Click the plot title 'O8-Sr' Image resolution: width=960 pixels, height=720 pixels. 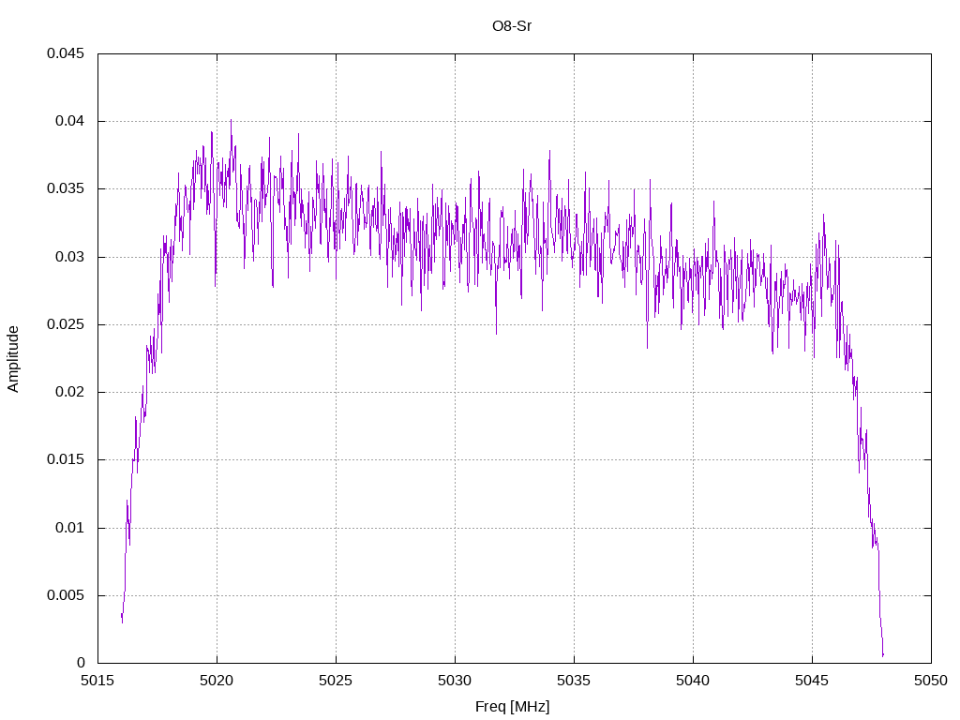(x=511, y=26)
